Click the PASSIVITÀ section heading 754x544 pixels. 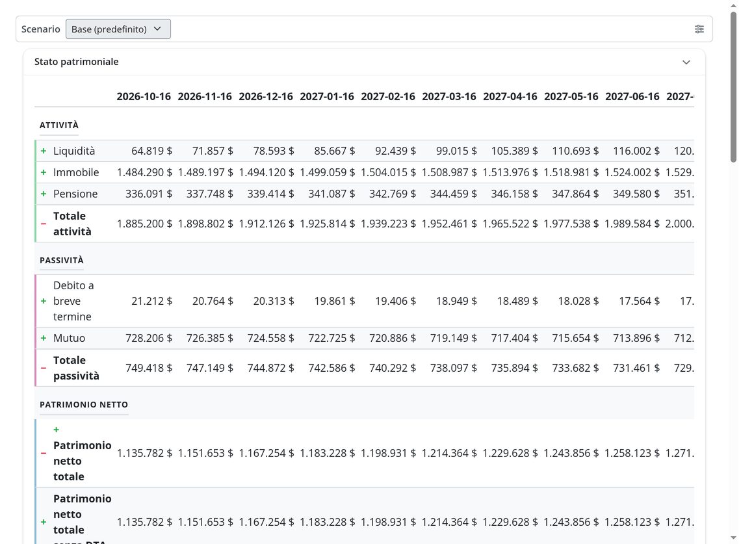(x=62, y=260)
